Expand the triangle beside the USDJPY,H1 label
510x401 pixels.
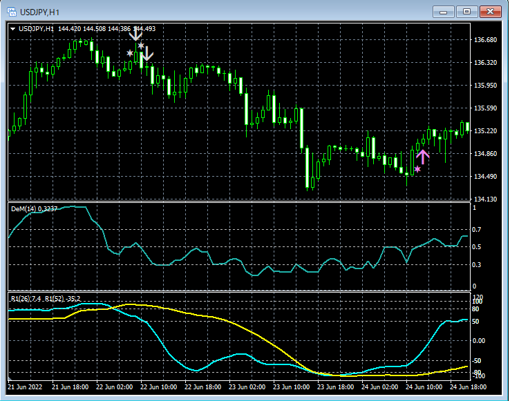pos(12,28)
